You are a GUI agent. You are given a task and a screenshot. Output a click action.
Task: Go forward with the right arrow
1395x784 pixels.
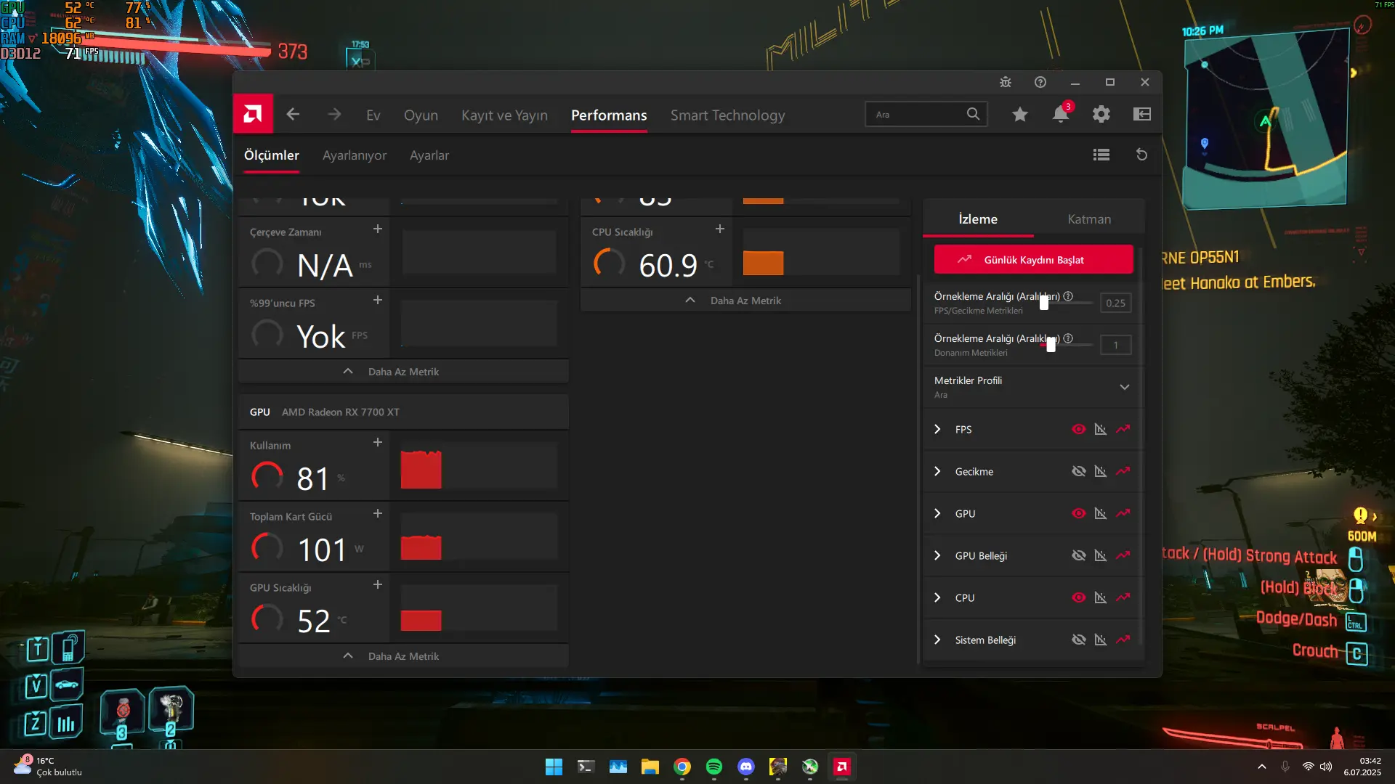coord(334,115)
